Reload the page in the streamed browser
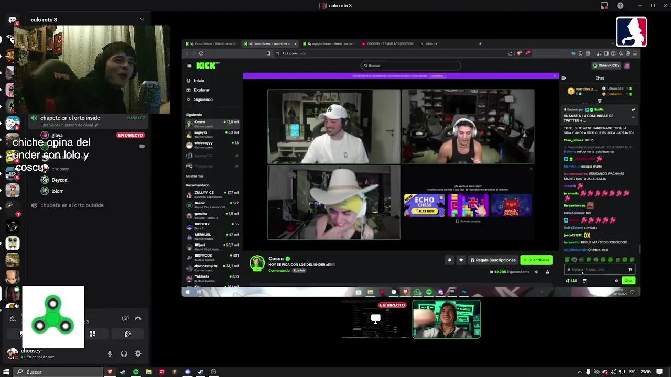 tap(201, 53)
